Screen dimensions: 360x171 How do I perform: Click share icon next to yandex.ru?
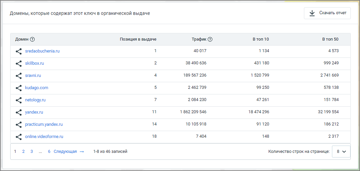18,112
